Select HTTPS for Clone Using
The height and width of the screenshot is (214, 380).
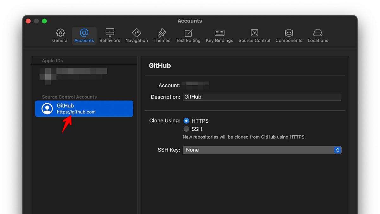pos(186,121)
